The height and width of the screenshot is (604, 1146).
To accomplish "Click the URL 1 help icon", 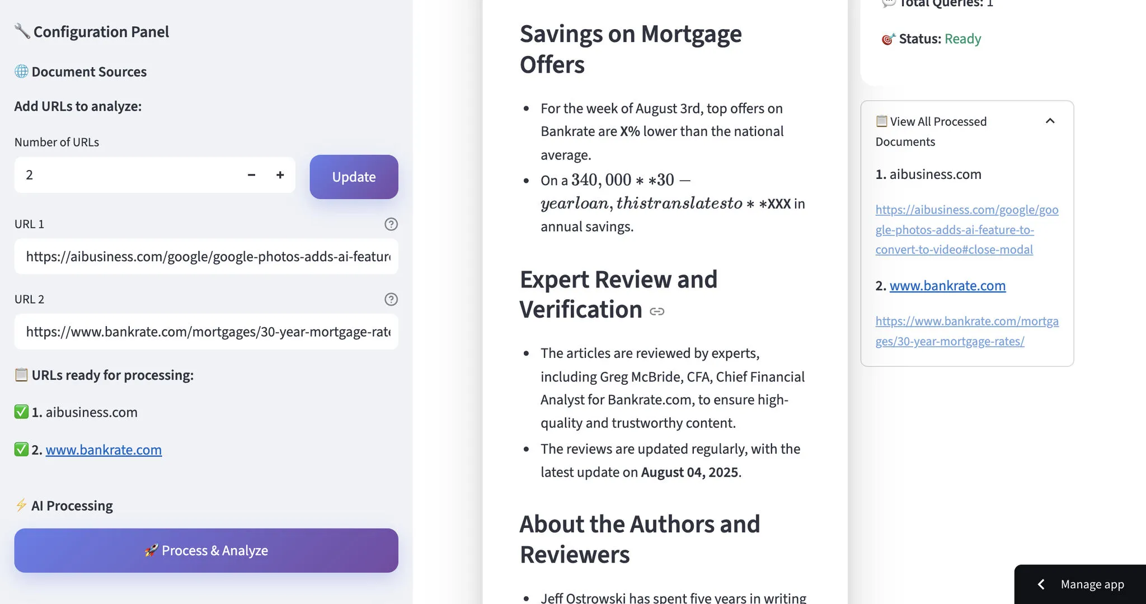I will point(391,224).
